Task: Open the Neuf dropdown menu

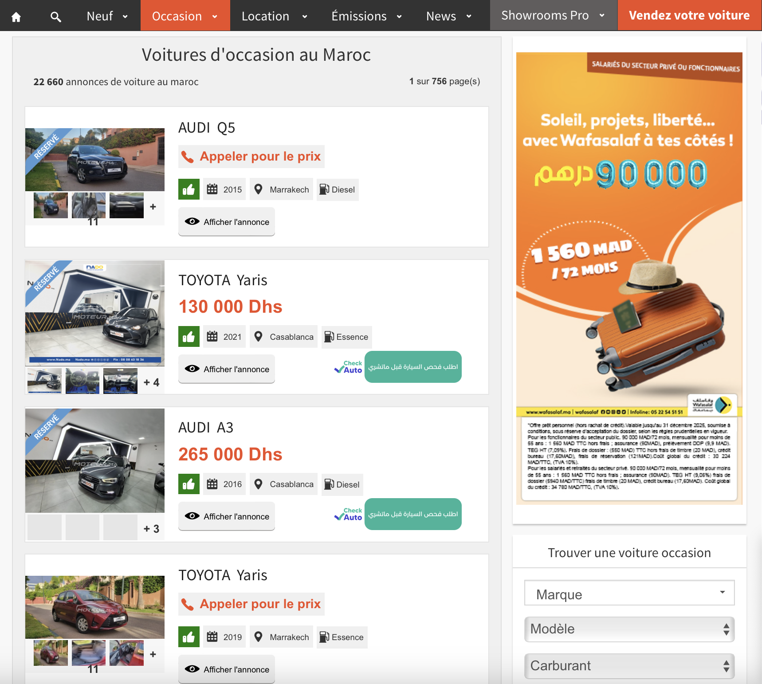Action: coord(107,16)
